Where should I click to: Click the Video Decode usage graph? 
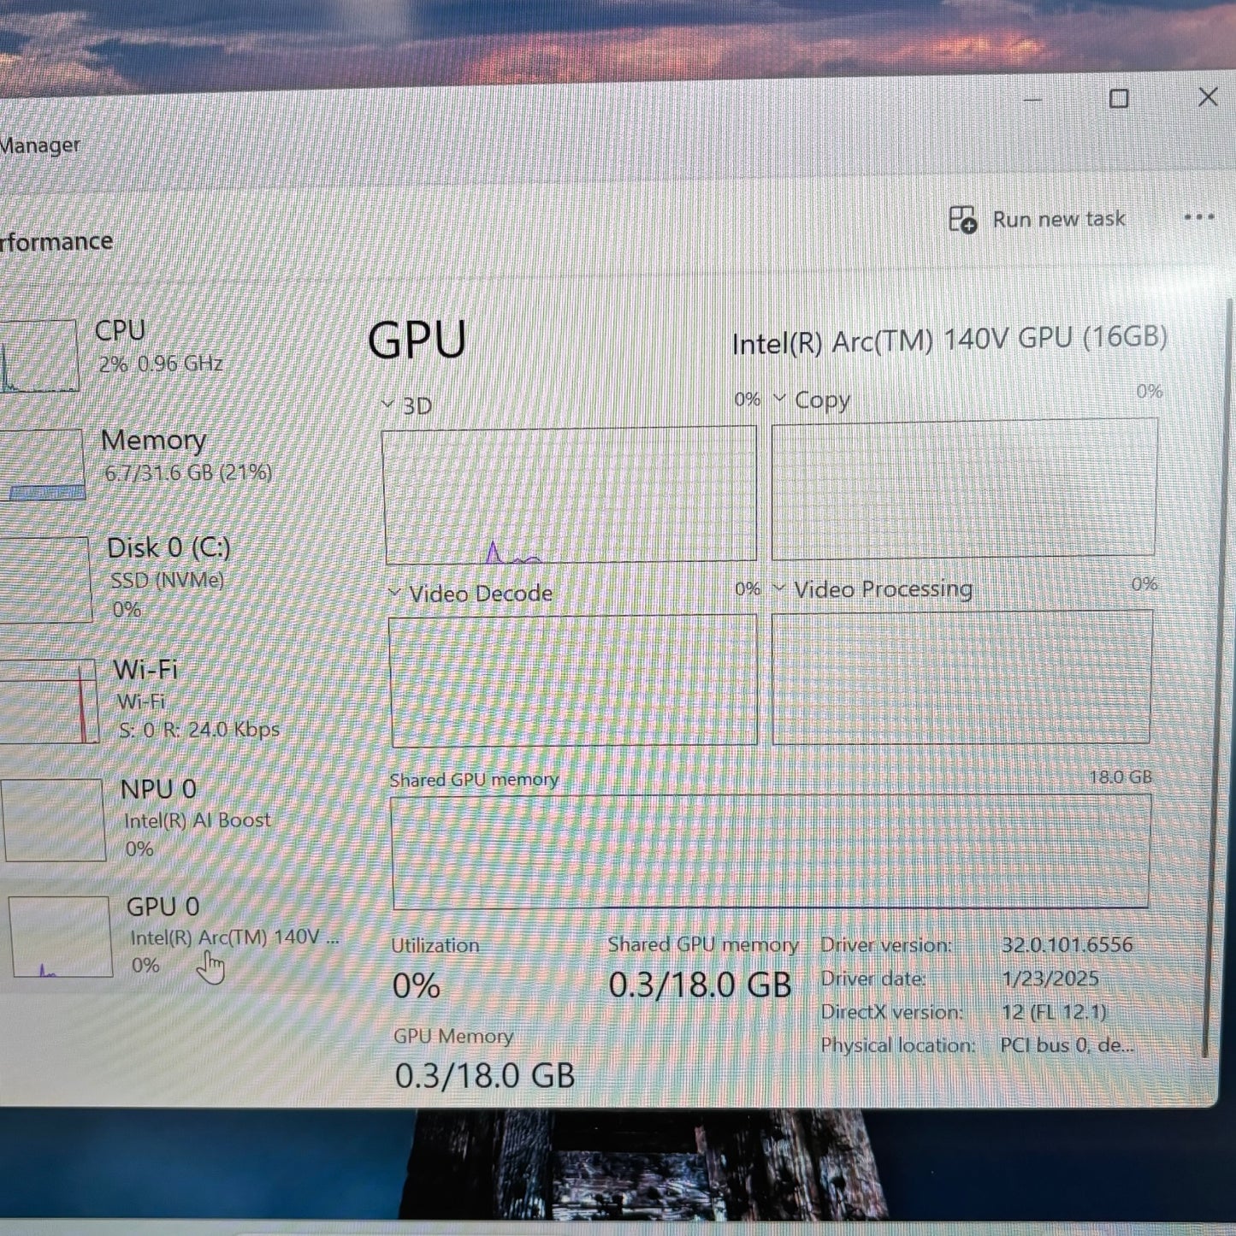573,681
